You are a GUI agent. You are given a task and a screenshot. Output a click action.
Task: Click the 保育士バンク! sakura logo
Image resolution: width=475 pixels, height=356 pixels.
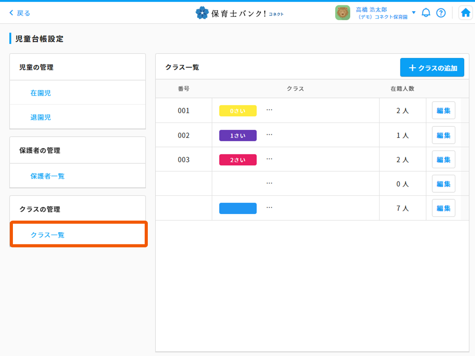pos(202,13)
